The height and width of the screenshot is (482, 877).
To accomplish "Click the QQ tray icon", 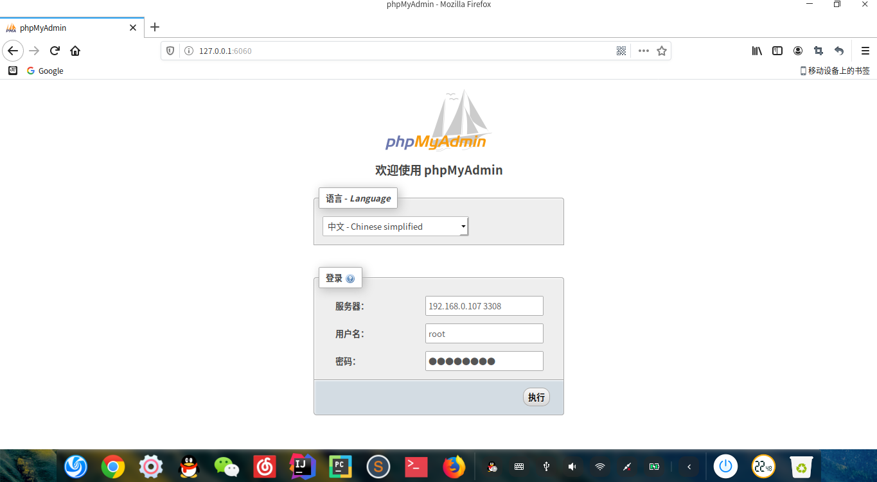I will [x=492, y=467].
